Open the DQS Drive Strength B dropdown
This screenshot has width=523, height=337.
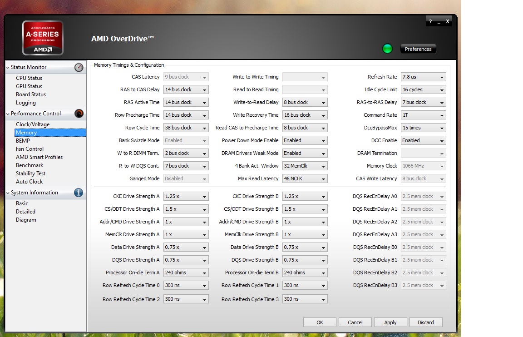pyautogui.click(x=305, y=260)
